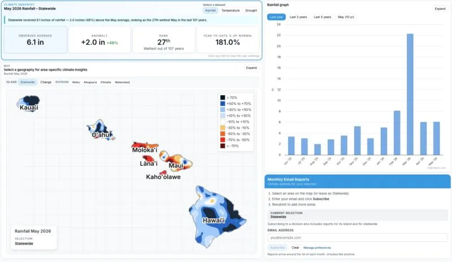Select the Statewide island chip
Image resolution: width=452 pixels, height=262 pixels.
[27, 82]
